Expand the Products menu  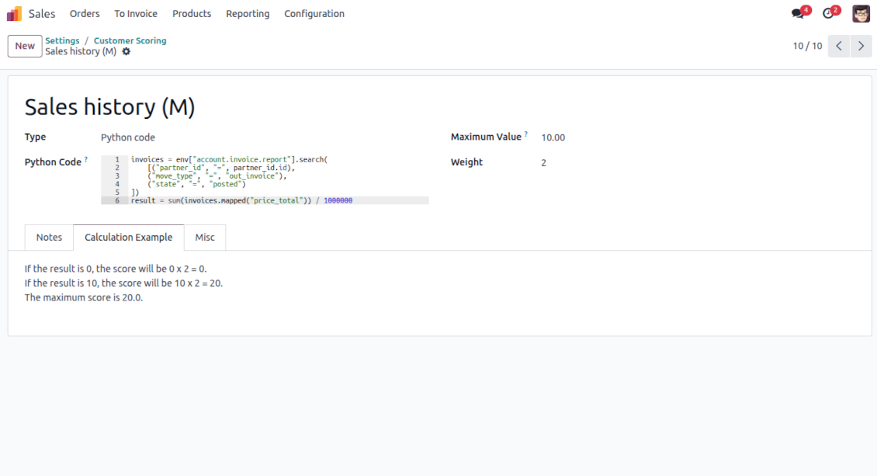pyautogui.click(x=192, y=14)
